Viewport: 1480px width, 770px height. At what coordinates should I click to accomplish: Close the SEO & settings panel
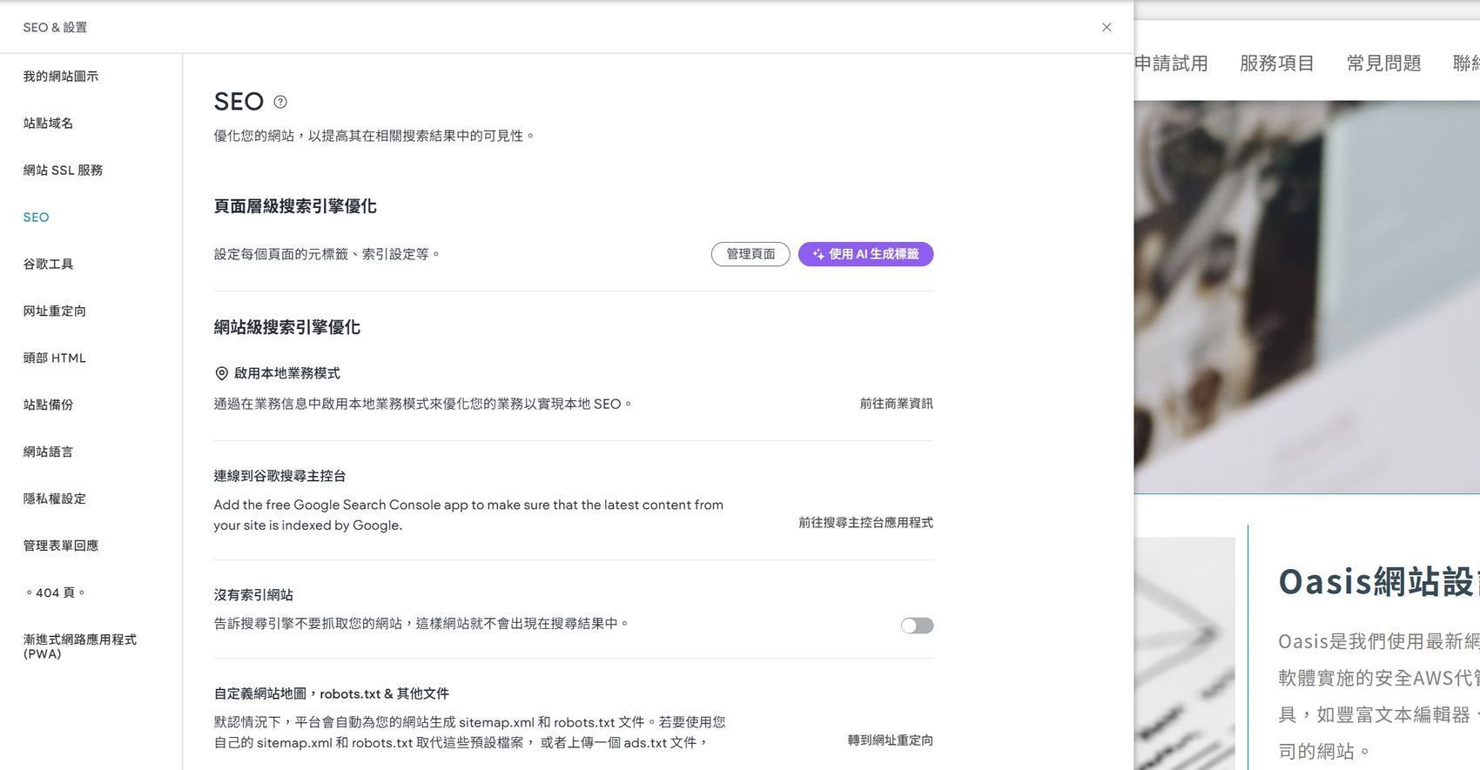[x=1107, y=27]
